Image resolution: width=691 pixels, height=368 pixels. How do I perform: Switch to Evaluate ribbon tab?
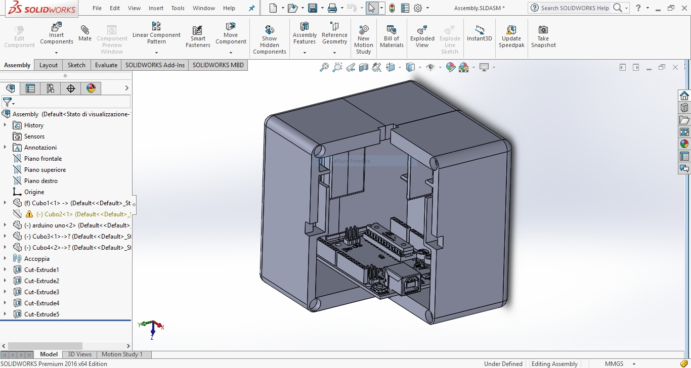106,65
